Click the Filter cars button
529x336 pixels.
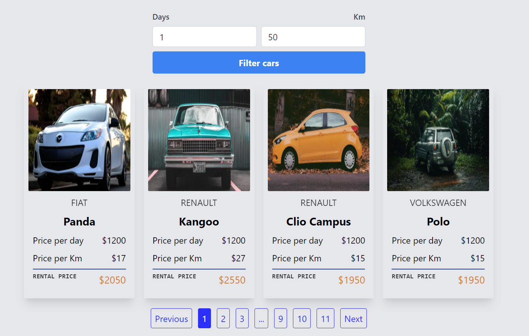(259, 62)
